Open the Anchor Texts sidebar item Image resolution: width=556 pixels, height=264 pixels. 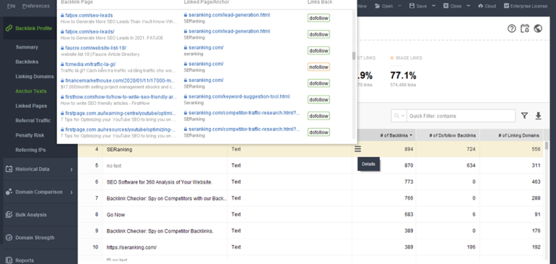click(x=31, y=91)
